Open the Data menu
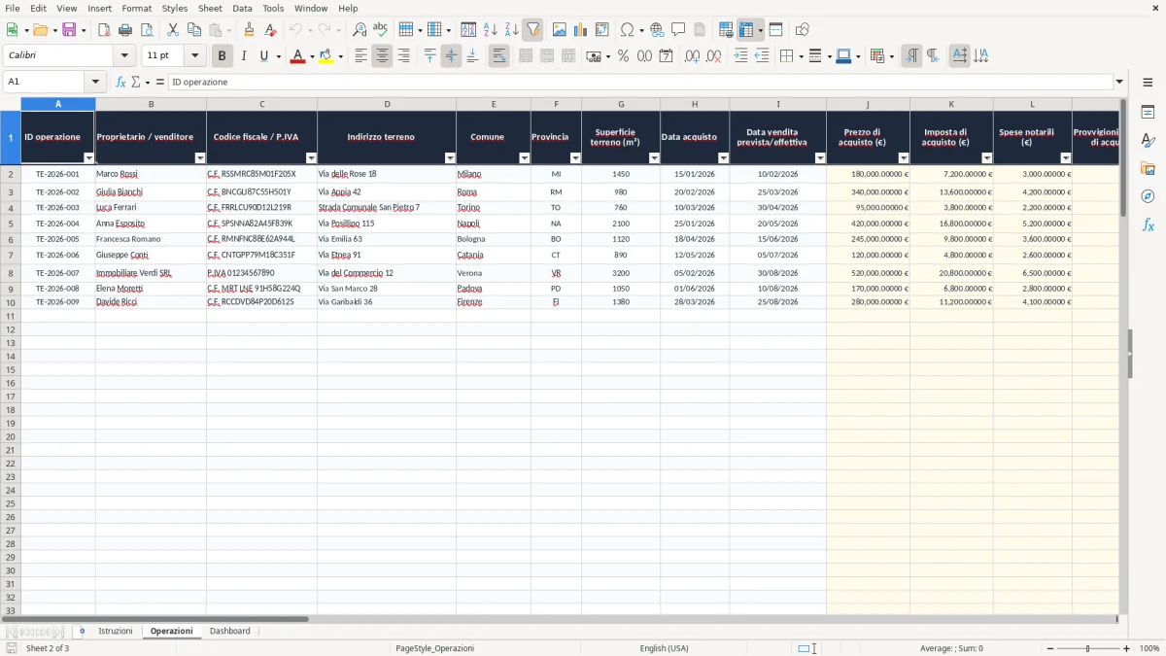The height and width of the screenshot is (656, 1166). (242, 8)
